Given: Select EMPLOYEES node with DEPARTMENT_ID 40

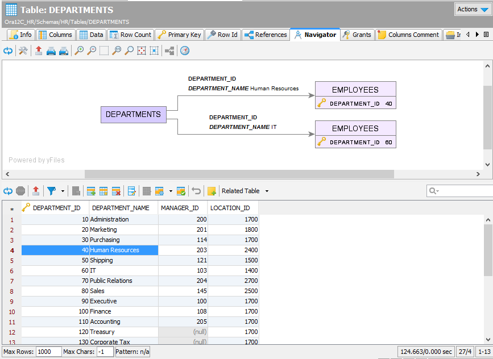Looking at the screenshot, I should click(x=355, y=95).
